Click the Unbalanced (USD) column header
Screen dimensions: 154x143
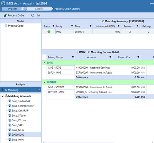tap(106, 26)
